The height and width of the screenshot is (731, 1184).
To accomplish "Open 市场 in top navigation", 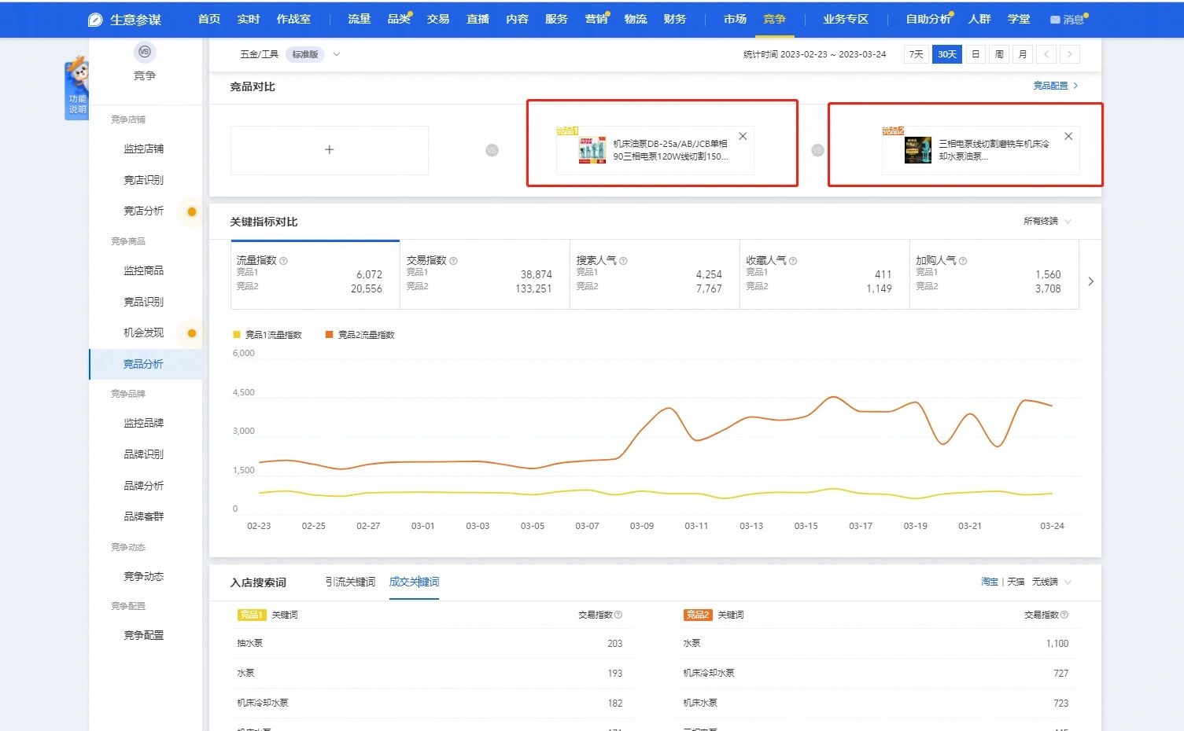I will click(x=735, y=19).
